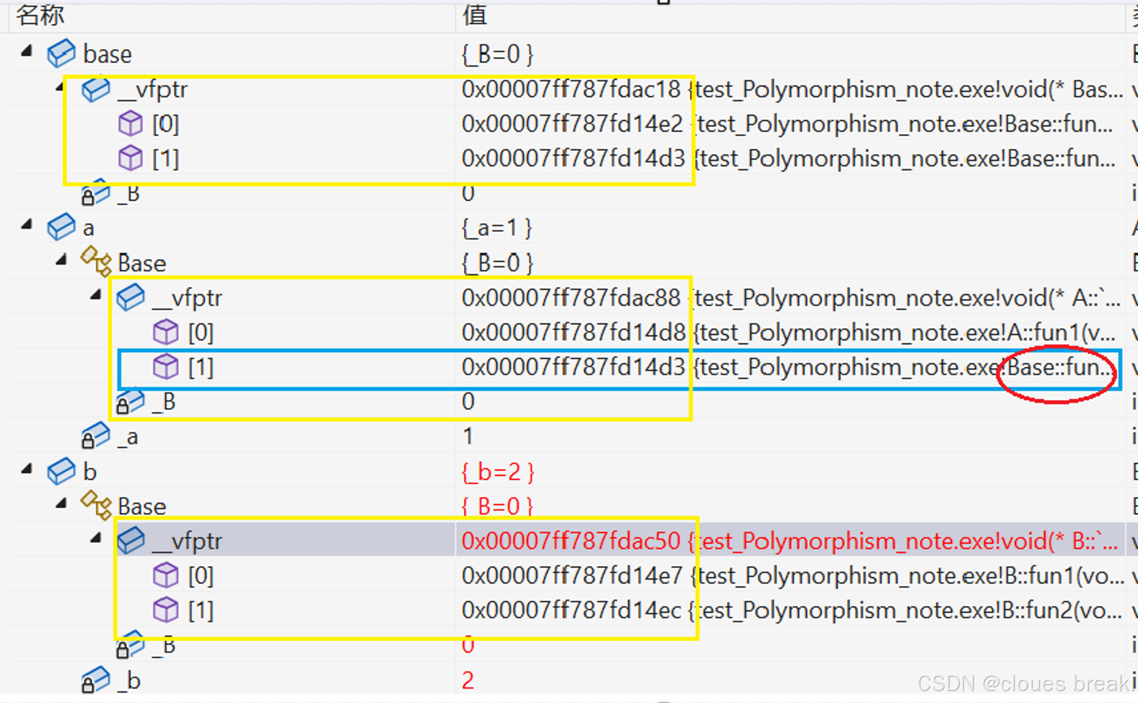Viewport: 1138px width, 703px height.
Task: Click the 名称 column header
Action: 40,15
